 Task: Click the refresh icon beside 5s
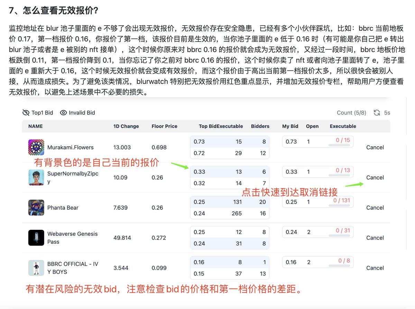pyautogui.click(x=377, y=113)
